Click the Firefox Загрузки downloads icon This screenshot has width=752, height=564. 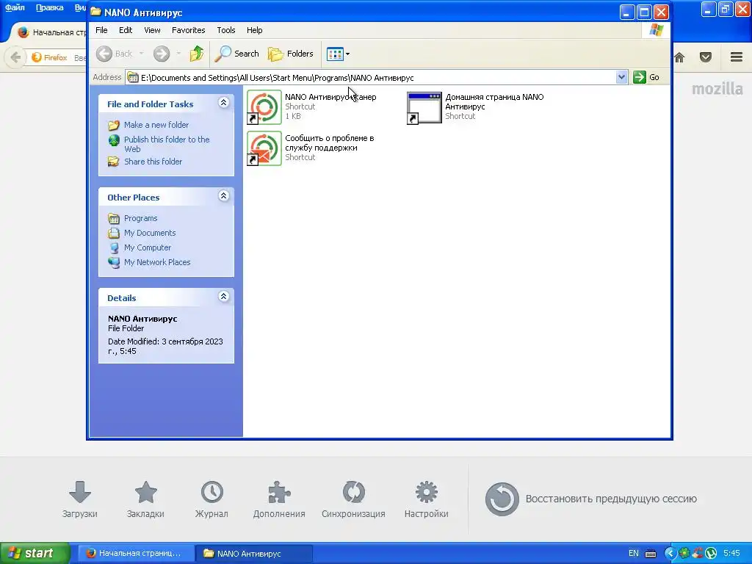(x=79, y=492)
